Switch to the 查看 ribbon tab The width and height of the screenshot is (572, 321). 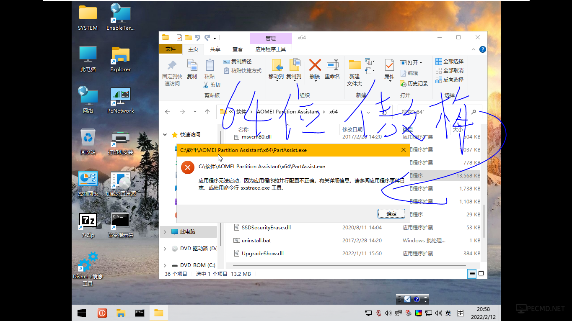(238, 49)
